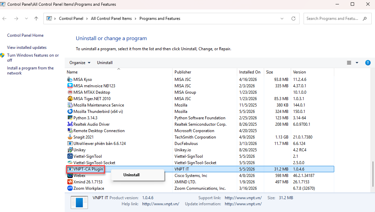The height and width of the screenshot is (212, 375).
Task: Click the Viettel-SignTool icon
Action: (70, 156)
